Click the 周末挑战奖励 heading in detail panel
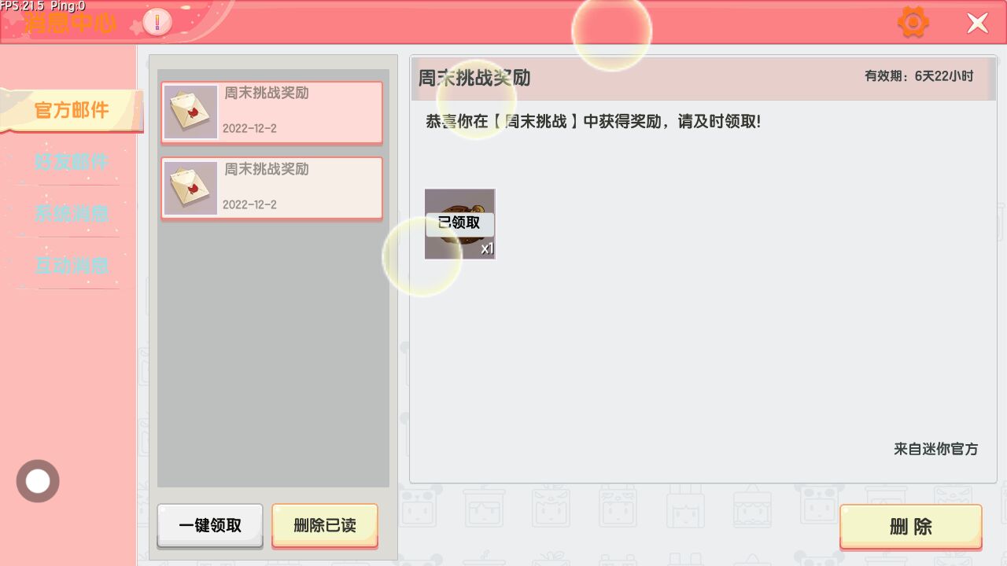1007x566 pixels. tap(474, 78)
